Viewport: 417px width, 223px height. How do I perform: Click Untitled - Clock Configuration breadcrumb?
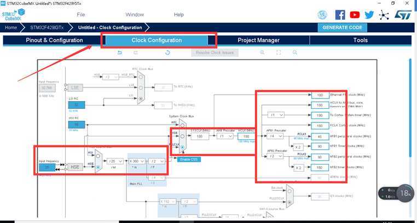point(110,28)
